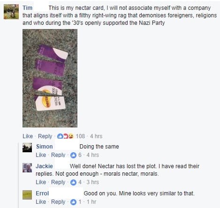This screenshot has width=220, height=208.
Task: Open Simon's profile avatar
Action: (x=27, y=148)
